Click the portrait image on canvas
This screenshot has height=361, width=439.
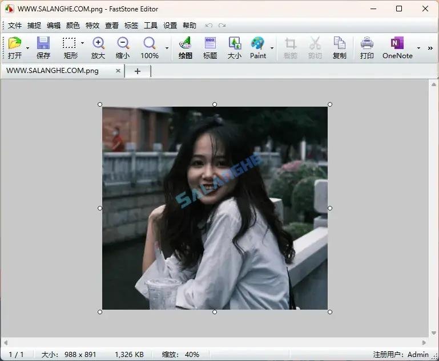click(215, 208)
